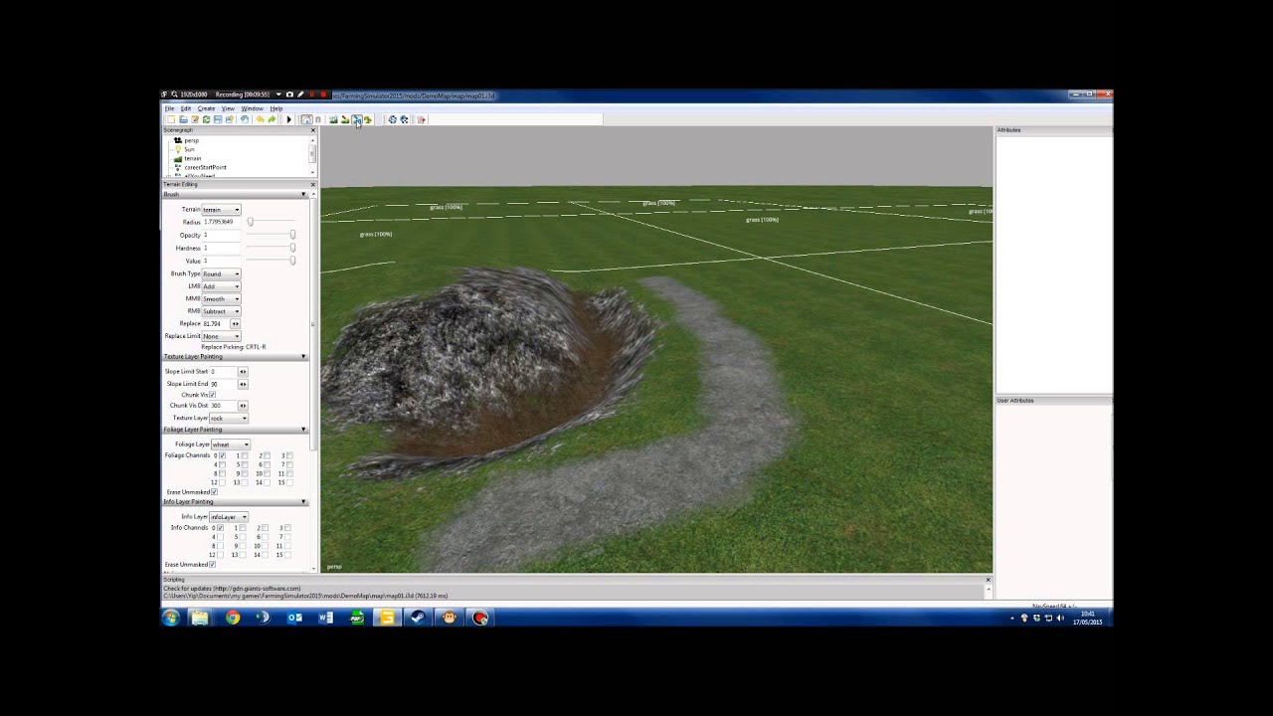Open Microsoft Word from taskbar

[325, 618]
